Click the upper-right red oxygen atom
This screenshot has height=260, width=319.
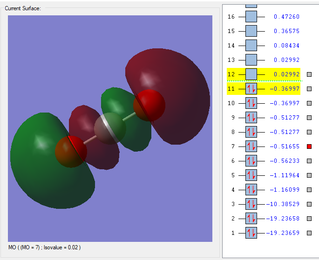149,106
